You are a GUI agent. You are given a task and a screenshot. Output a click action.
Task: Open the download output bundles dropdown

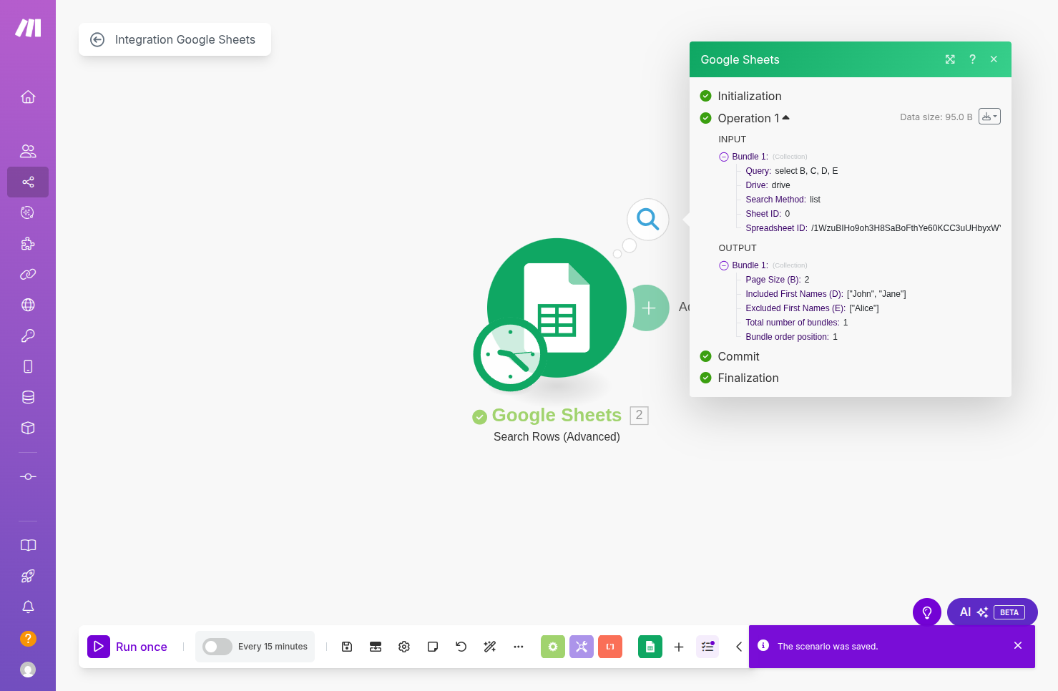click(989, 117)
